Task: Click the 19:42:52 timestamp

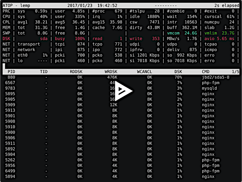Action: [107, 6]
